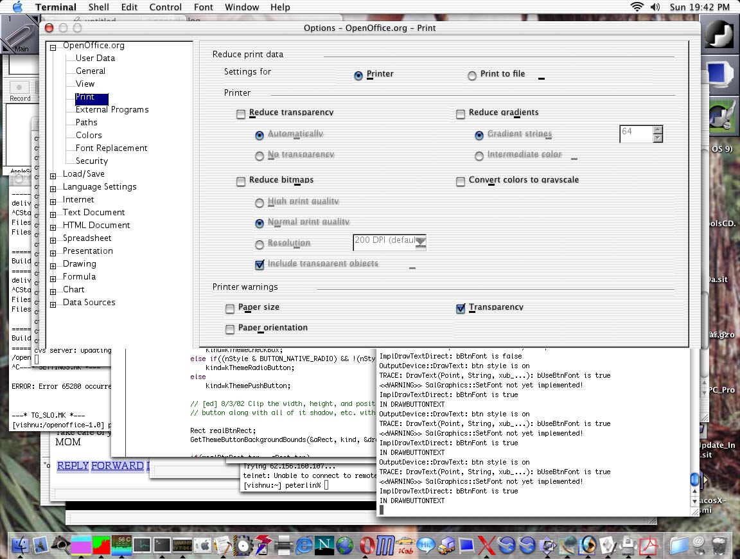740x559 pixels.
Task: Select Colors in options tree
Action: 89,135
